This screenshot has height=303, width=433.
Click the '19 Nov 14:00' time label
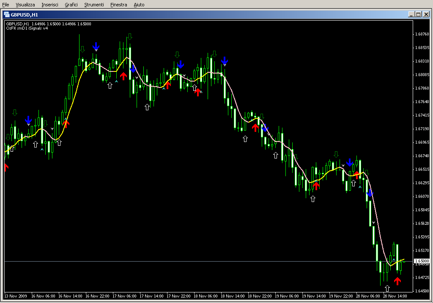(314, 296)
